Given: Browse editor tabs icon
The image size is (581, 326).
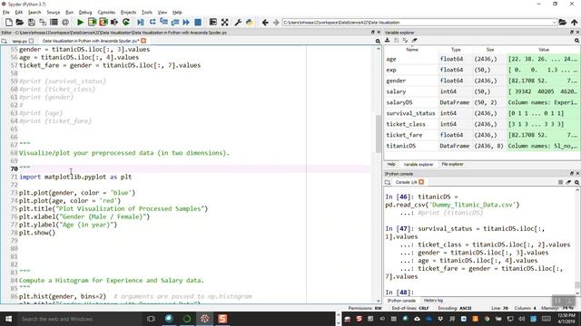Looking at the screenshot, I should tap(4, 41).
